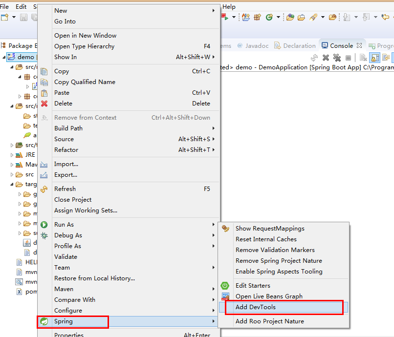394x337 pixels.
Task: Close the Console tab
Action: [359, 45]
